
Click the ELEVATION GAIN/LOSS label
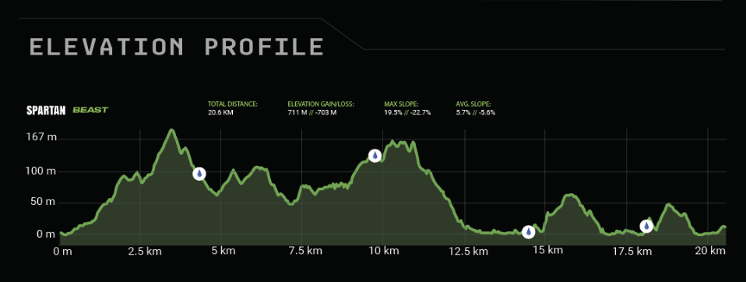coord(321,104)
